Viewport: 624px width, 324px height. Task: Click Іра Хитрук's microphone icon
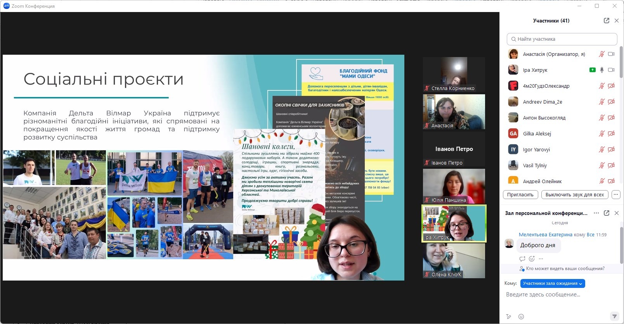click(x=601, y=70)
